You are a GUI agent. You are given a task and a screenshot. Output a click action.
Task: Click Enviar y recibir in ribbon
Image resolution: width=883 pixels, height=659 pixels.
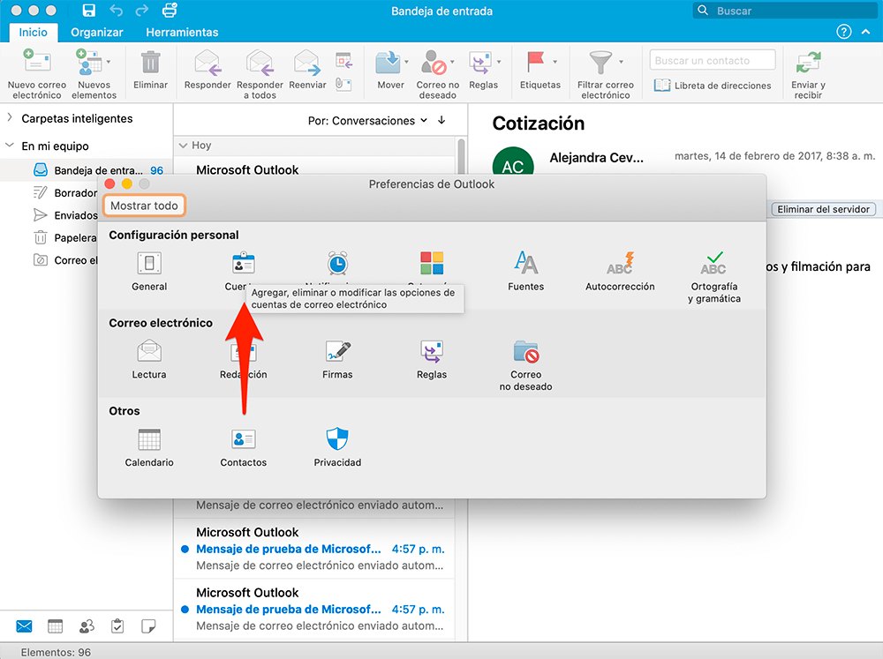(x=808, y=74)
